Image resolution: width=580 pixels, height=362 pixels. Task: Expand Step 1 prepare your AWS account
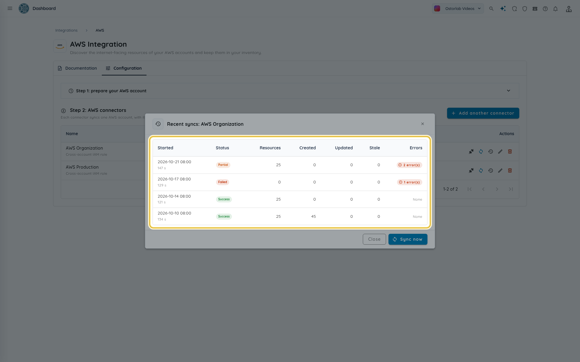pos(290,91)
